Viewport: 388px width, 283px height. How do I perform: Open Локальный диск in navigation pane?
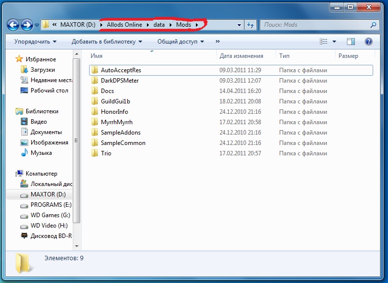coord(47,184)
